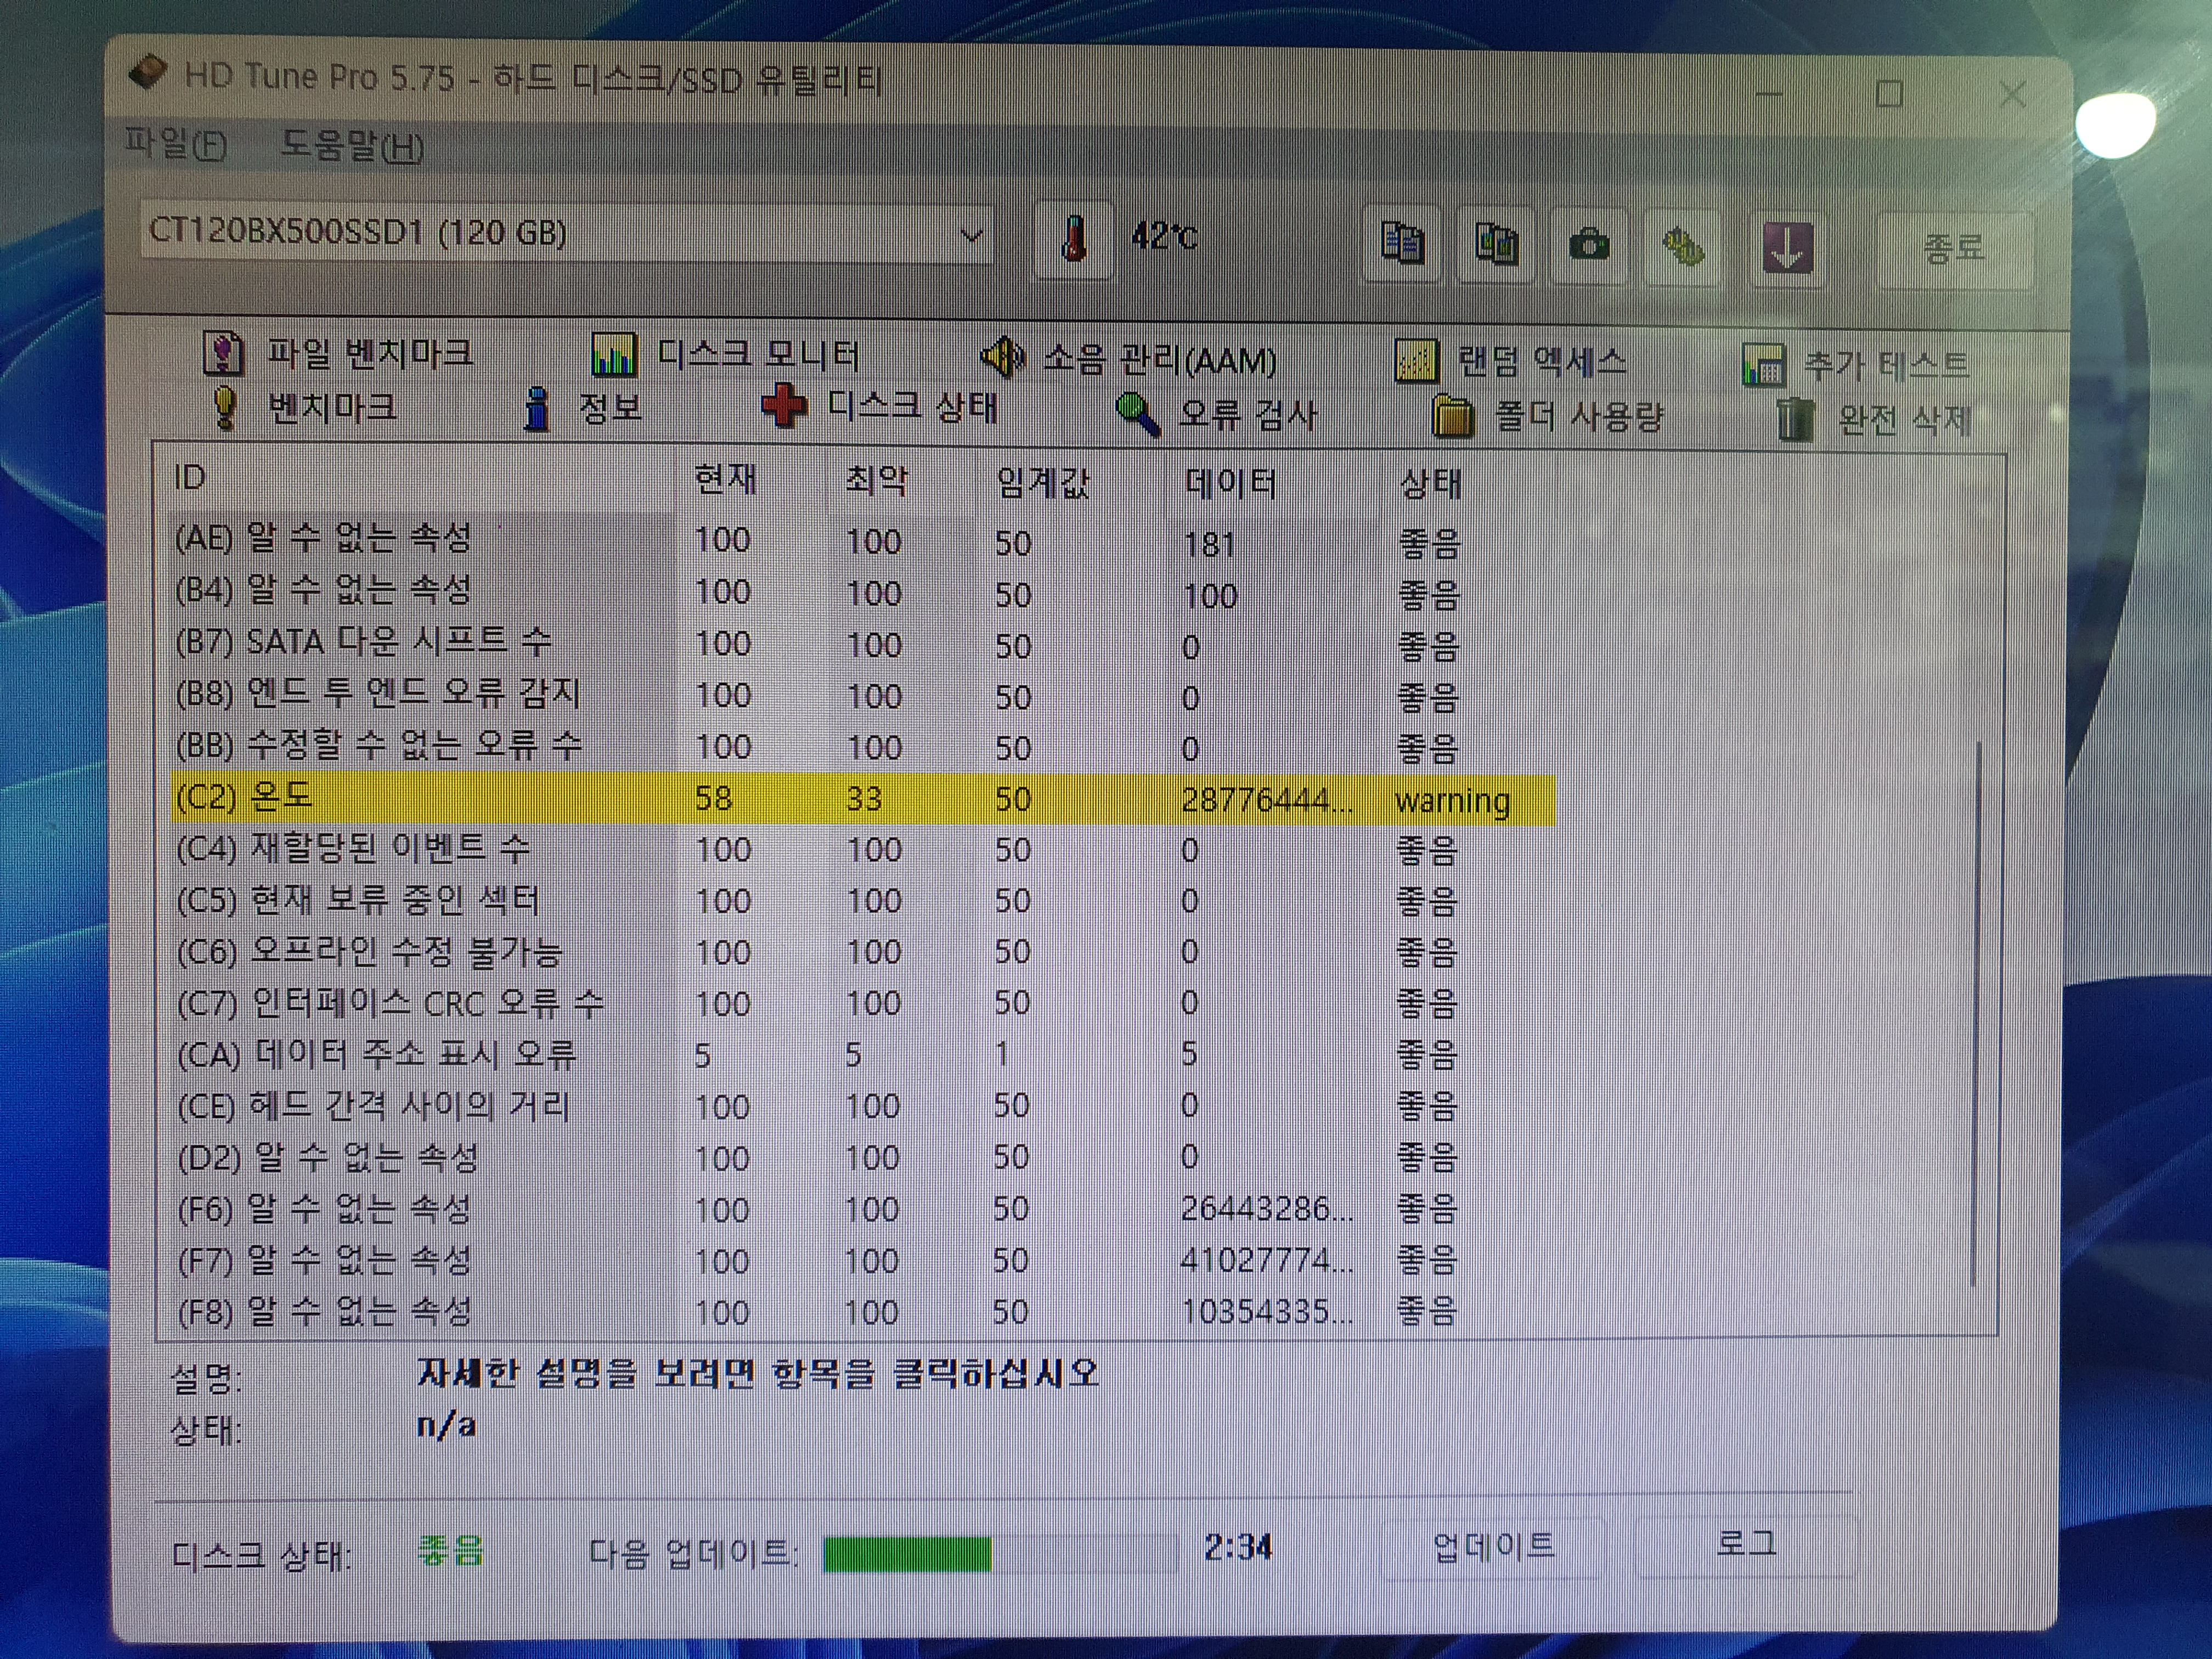The height and width of the screenshot is (1659, 2212).
Task: Click the 상태 column header
Action: [1430, 485]
